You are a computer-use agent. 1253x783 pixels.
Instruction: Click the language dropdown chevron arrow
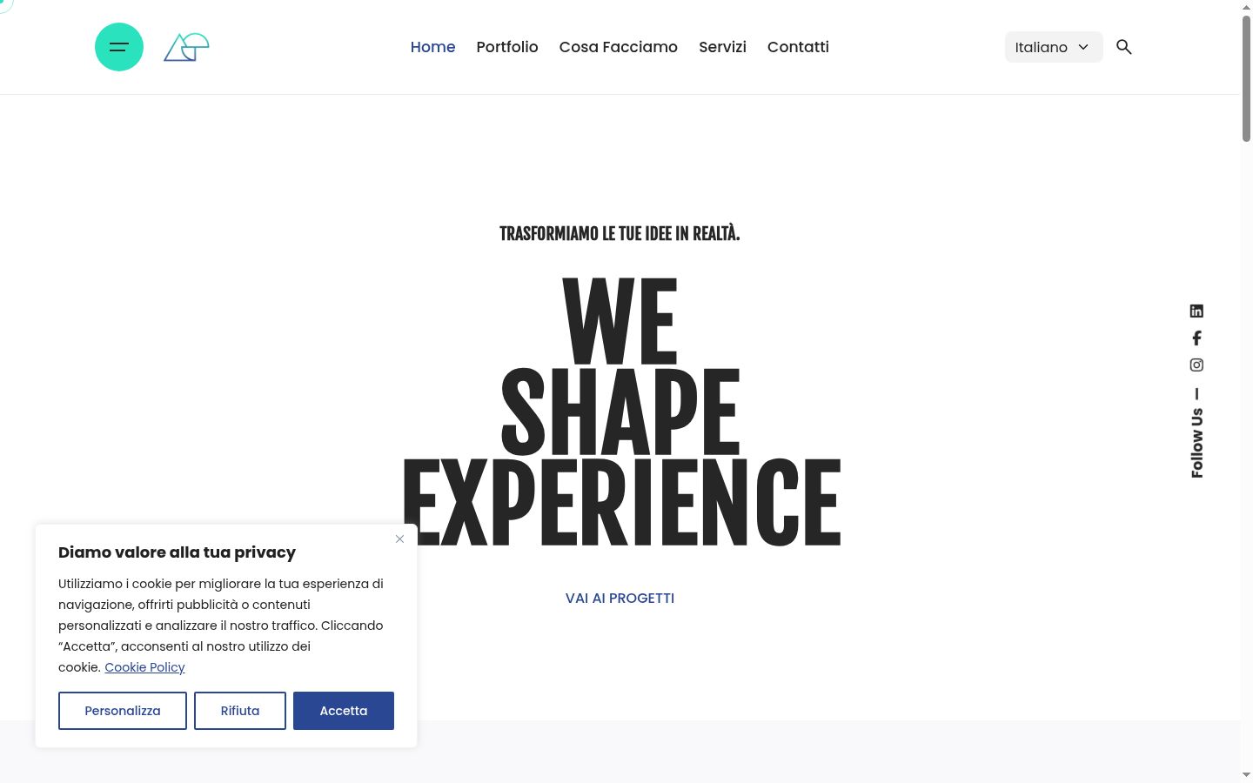tap(1083, 47)
